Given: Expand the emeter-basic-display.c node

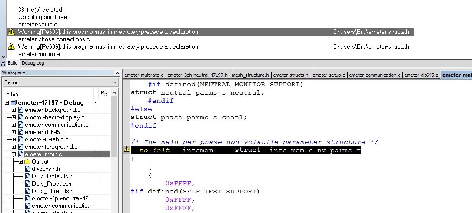Looking at the screenshot, I should (13, 118).
